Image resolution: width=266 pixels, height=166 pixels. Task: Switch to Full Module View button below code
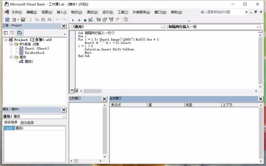(76, 91)
